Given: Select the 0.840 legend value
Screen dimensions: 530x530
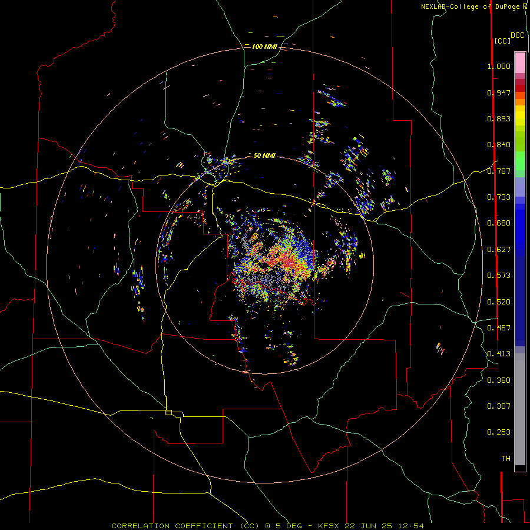Looking at the screenshot, I should click(x=499, y=145).
